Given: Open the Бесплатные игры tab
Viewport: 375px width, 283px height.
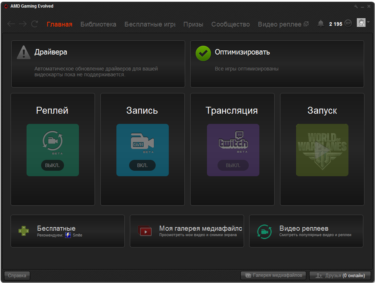Looking at the screenshot, I should (150, 24).
